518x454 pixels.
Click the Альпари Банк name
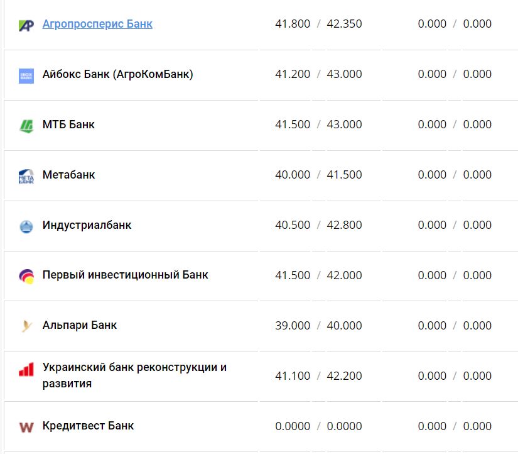79,325
